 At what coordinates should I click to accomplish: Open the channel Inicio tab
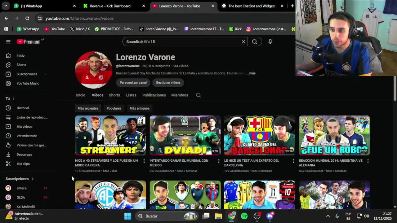[x=81, y=95]
